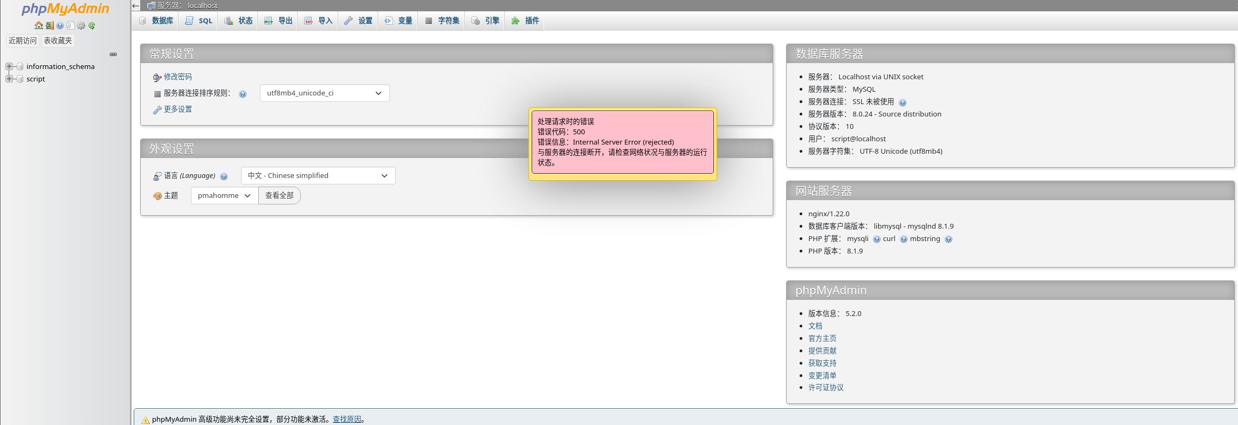Click the 查看全部 themes button
The height and width of the screenshot is (425, 1238).
279,195
